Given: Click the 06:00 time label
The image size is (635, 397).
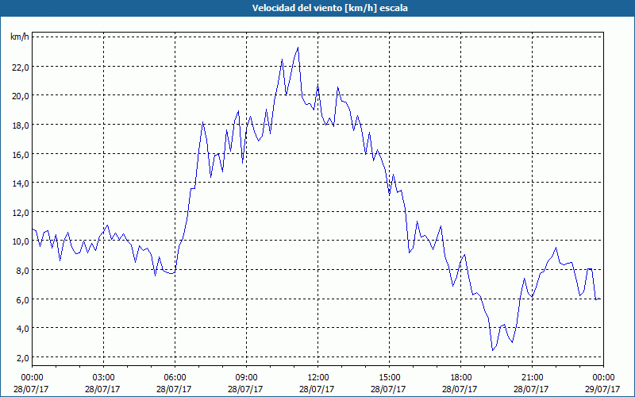Looking at the screenshot, I should pyautogui.click(x=175, y=378).
